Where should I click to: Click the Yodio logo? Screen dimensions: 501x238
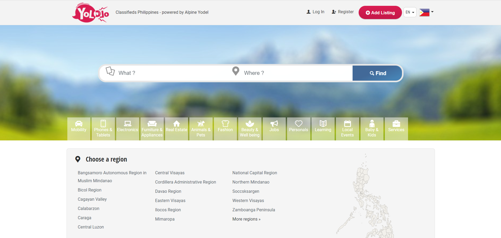point(90,13)
